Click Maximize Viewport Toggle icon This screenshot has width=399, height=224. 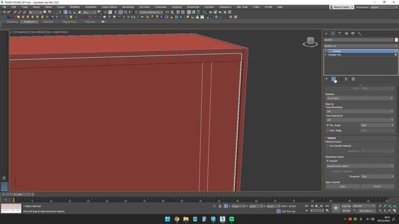[x=395, y=211]
